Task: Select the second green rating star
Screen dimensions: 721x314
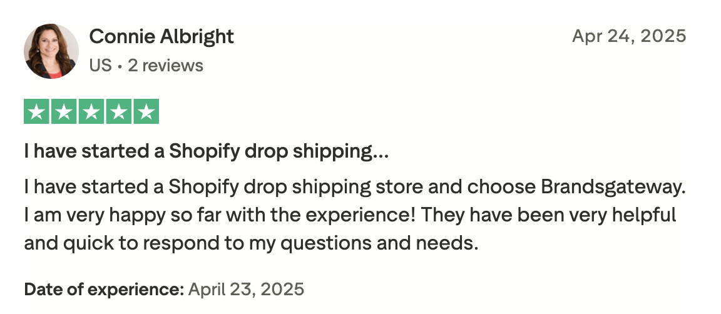Action: (x=64, y=111)
